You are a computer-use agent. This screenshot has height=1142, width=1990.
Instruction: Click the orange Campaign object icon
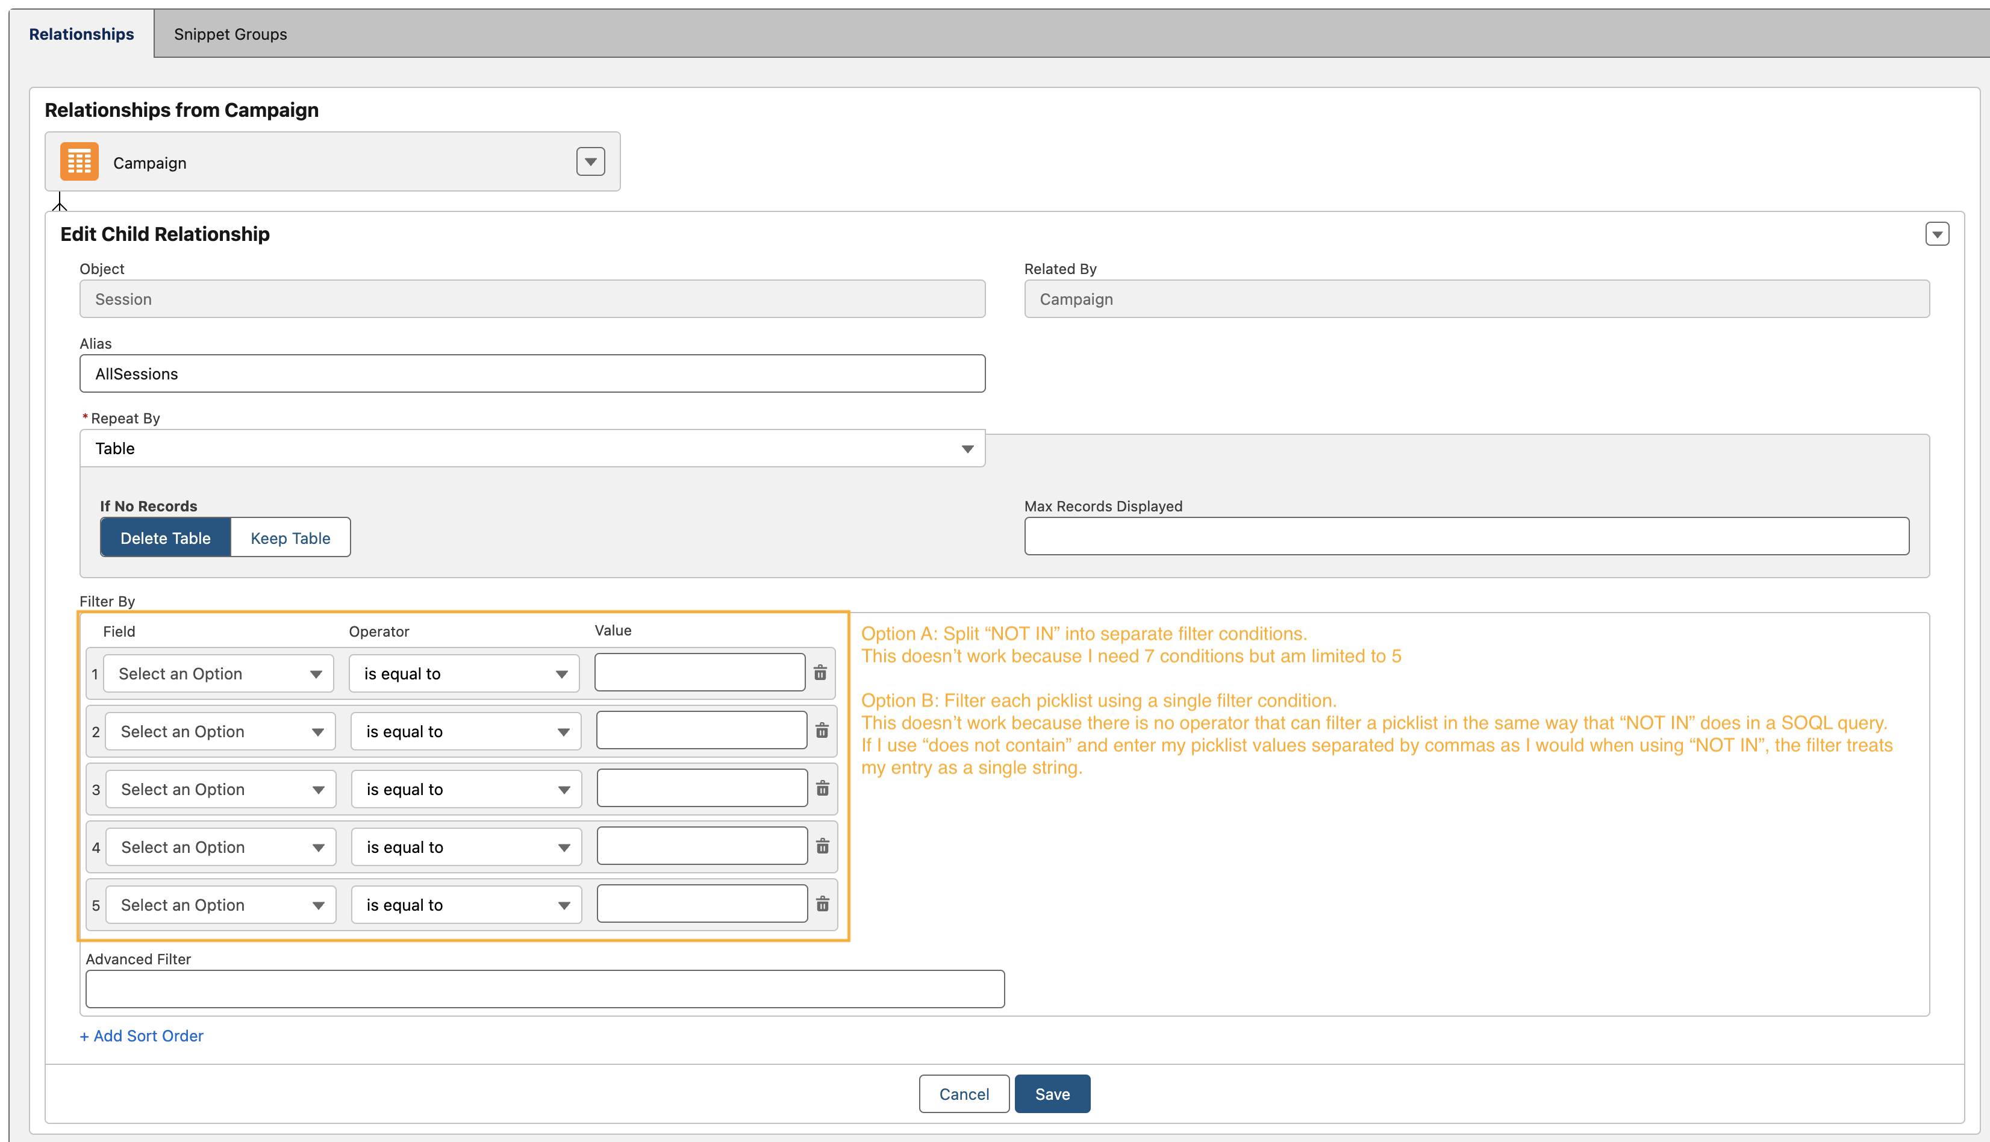[79, 161]
